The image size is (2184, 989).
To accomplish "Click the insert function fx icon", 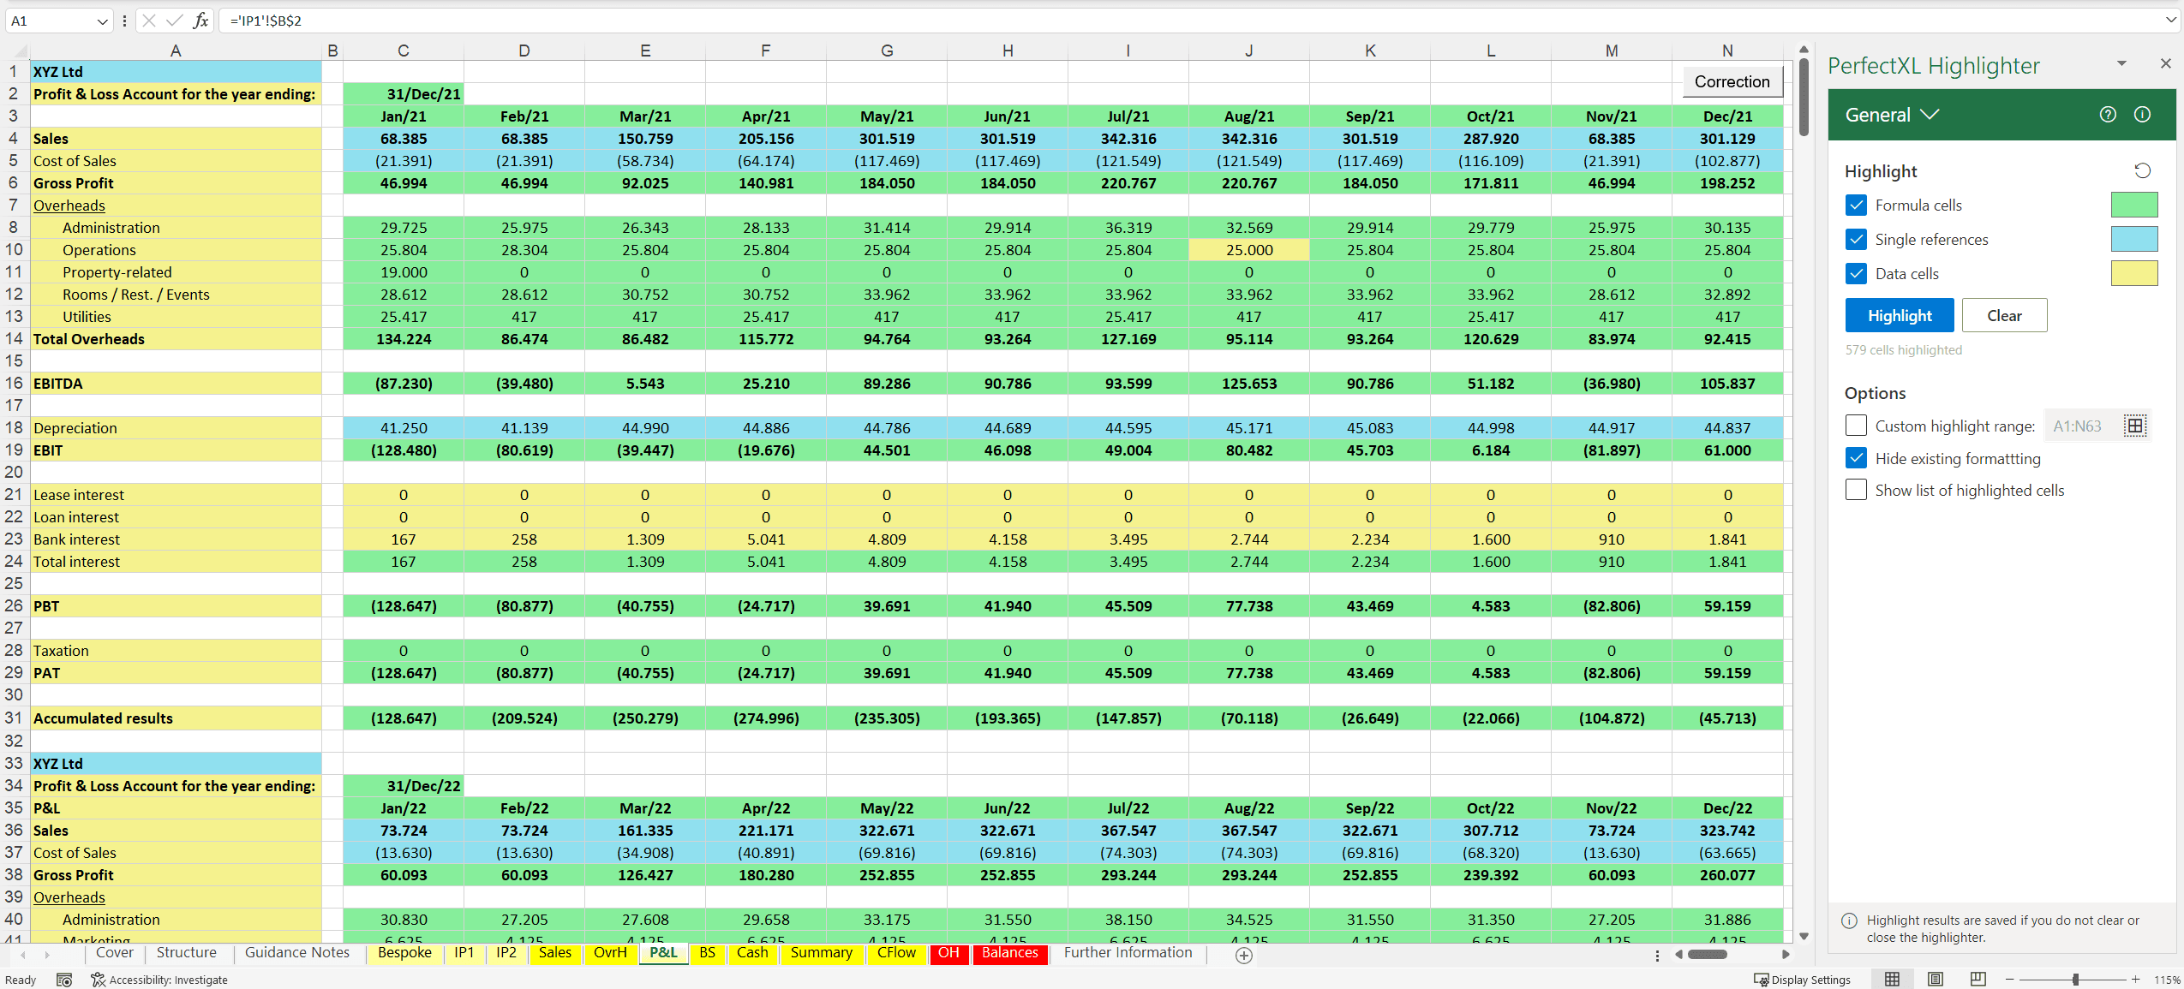I will [x=200, y=21].
